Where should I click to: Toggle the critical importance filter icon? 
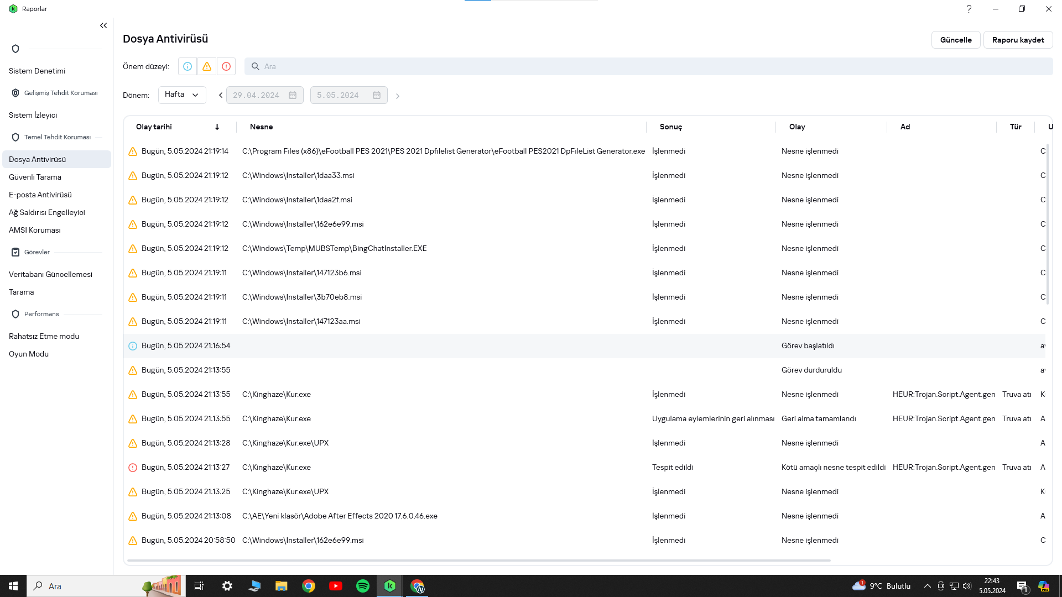point(226,66)
